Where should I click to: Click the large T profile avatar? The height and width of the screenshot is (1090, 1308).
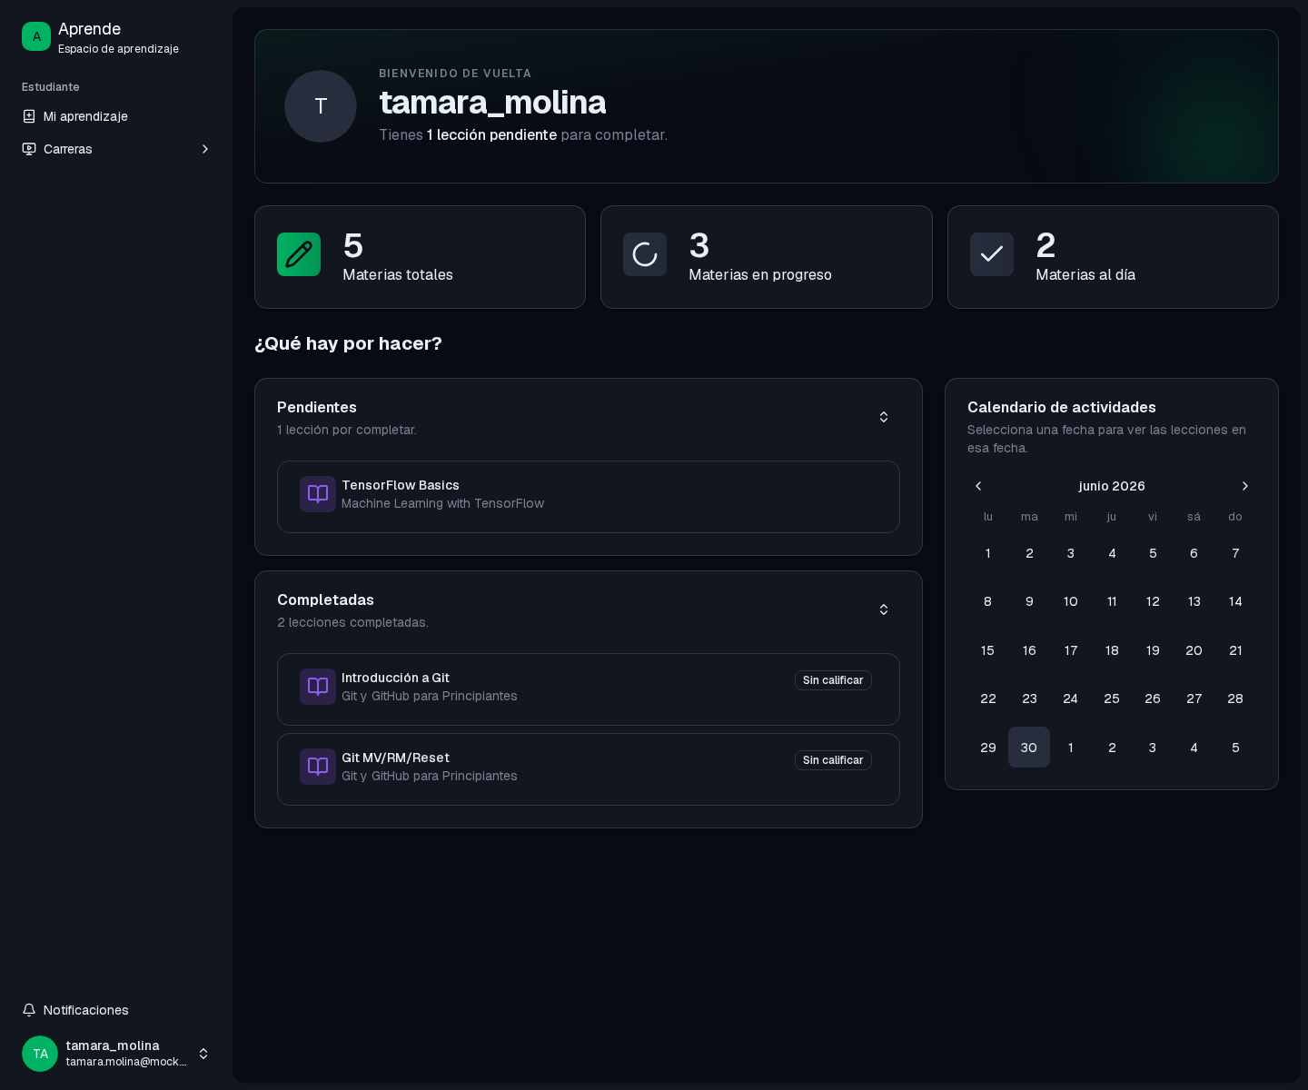321,106
